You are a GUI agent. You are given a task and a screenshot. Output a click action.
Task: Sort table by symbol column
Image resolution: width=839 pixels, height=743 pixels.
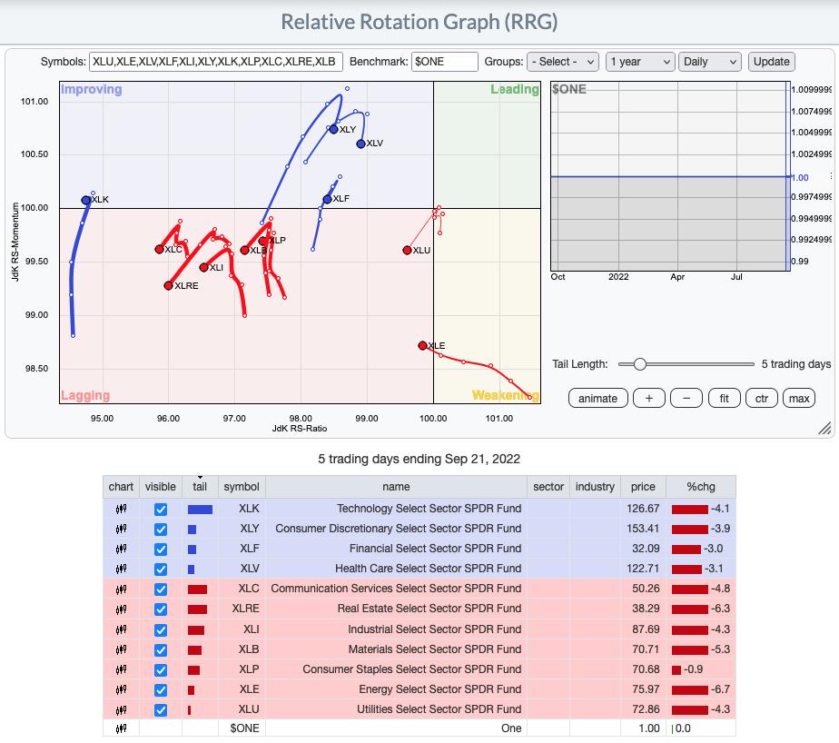click(242, 487)
